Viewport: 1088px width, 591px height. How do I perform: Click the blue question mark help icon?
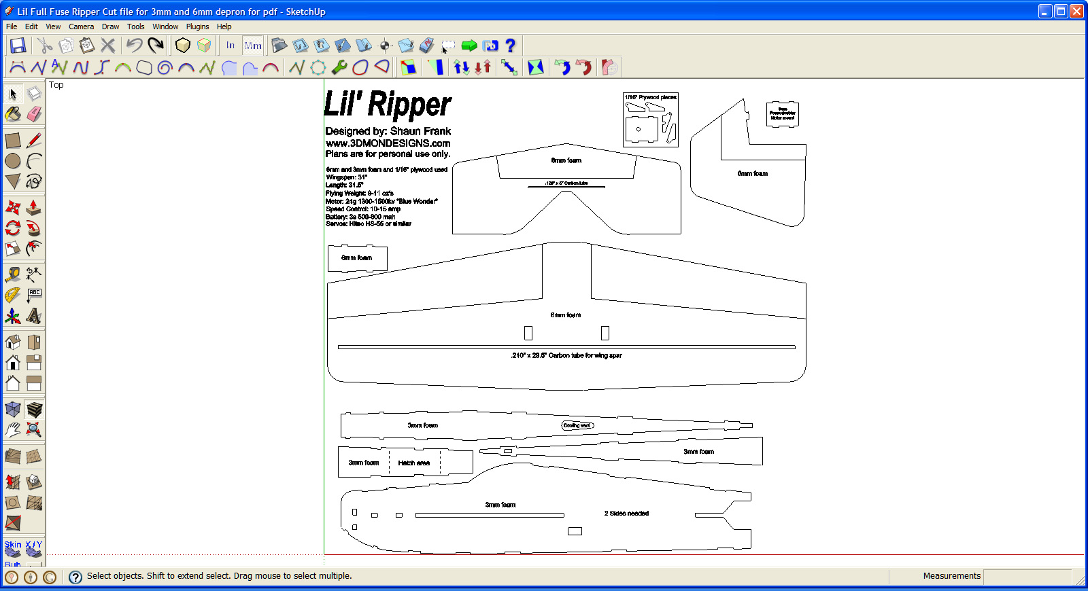510,46
